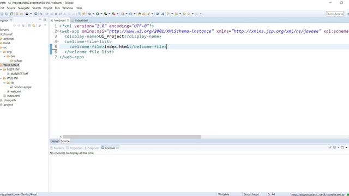The width and height of the screenshot is (349, 196).
Task: Click the Collapse All icon in Navigator
Action: 29,26
